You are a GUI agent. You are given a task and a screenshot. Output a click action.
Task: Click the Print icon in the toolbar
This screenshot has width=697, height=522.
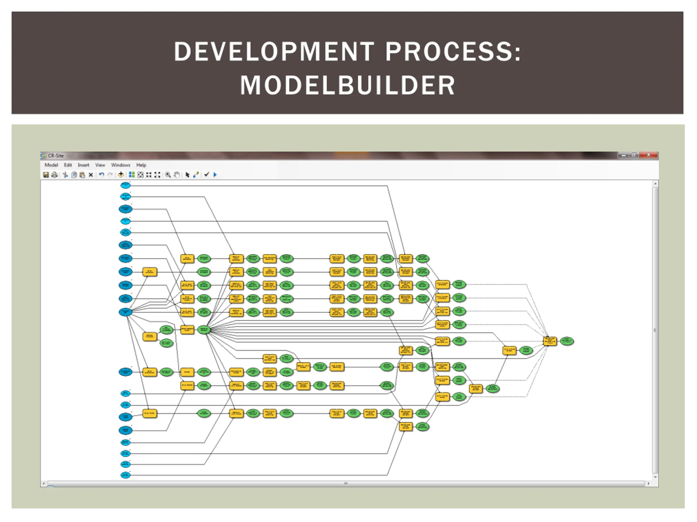click(x=54, y=175)
